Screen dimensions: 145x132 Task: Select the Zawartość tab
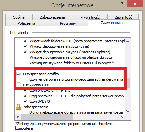tap(123, 17)
